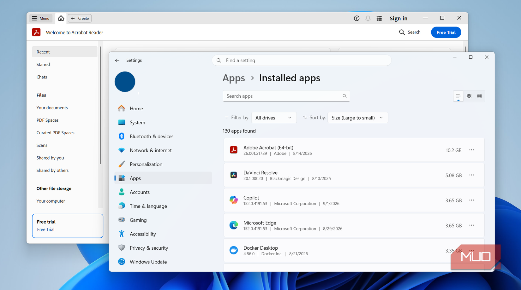
Task: Click the Free Trial link in sidebar card
Action: tap(46, 229)
